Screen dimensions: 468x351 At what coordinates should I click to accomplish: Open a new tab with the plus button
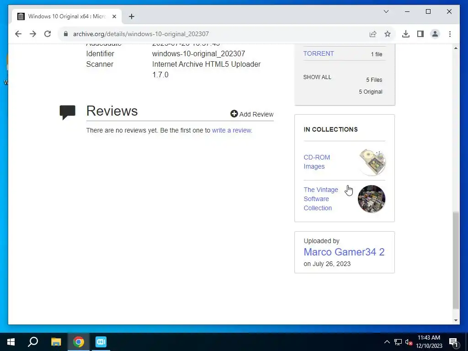(x=132, y=16)
